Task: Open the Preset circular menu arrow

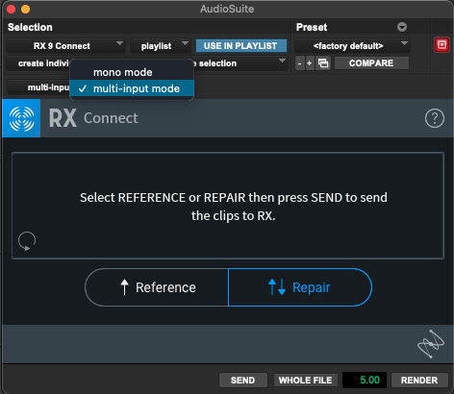Action: [x=402, y=27]
